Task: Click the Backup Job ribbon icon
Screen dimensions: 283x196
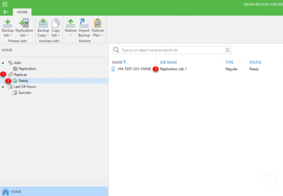Action: click(x=8, y=24)
